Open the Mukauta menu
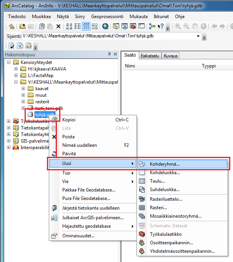The width and height of the screenshot is (233, 262). pyautogui.click(x=138, y=17)
